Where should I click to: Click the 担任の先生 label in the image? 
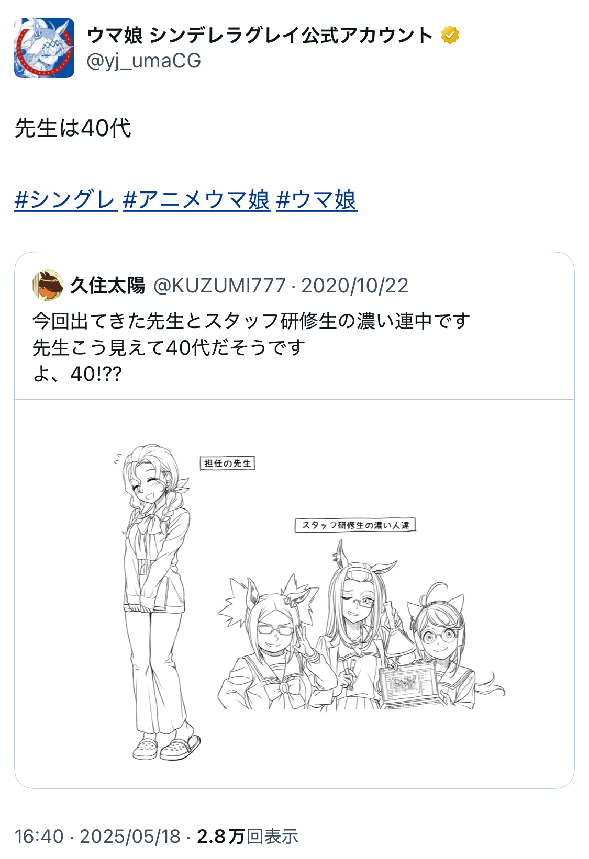(228, 464)
